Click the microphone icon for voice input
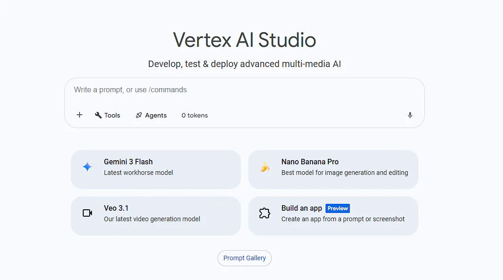Screen dimensions: 503x280 410,115
